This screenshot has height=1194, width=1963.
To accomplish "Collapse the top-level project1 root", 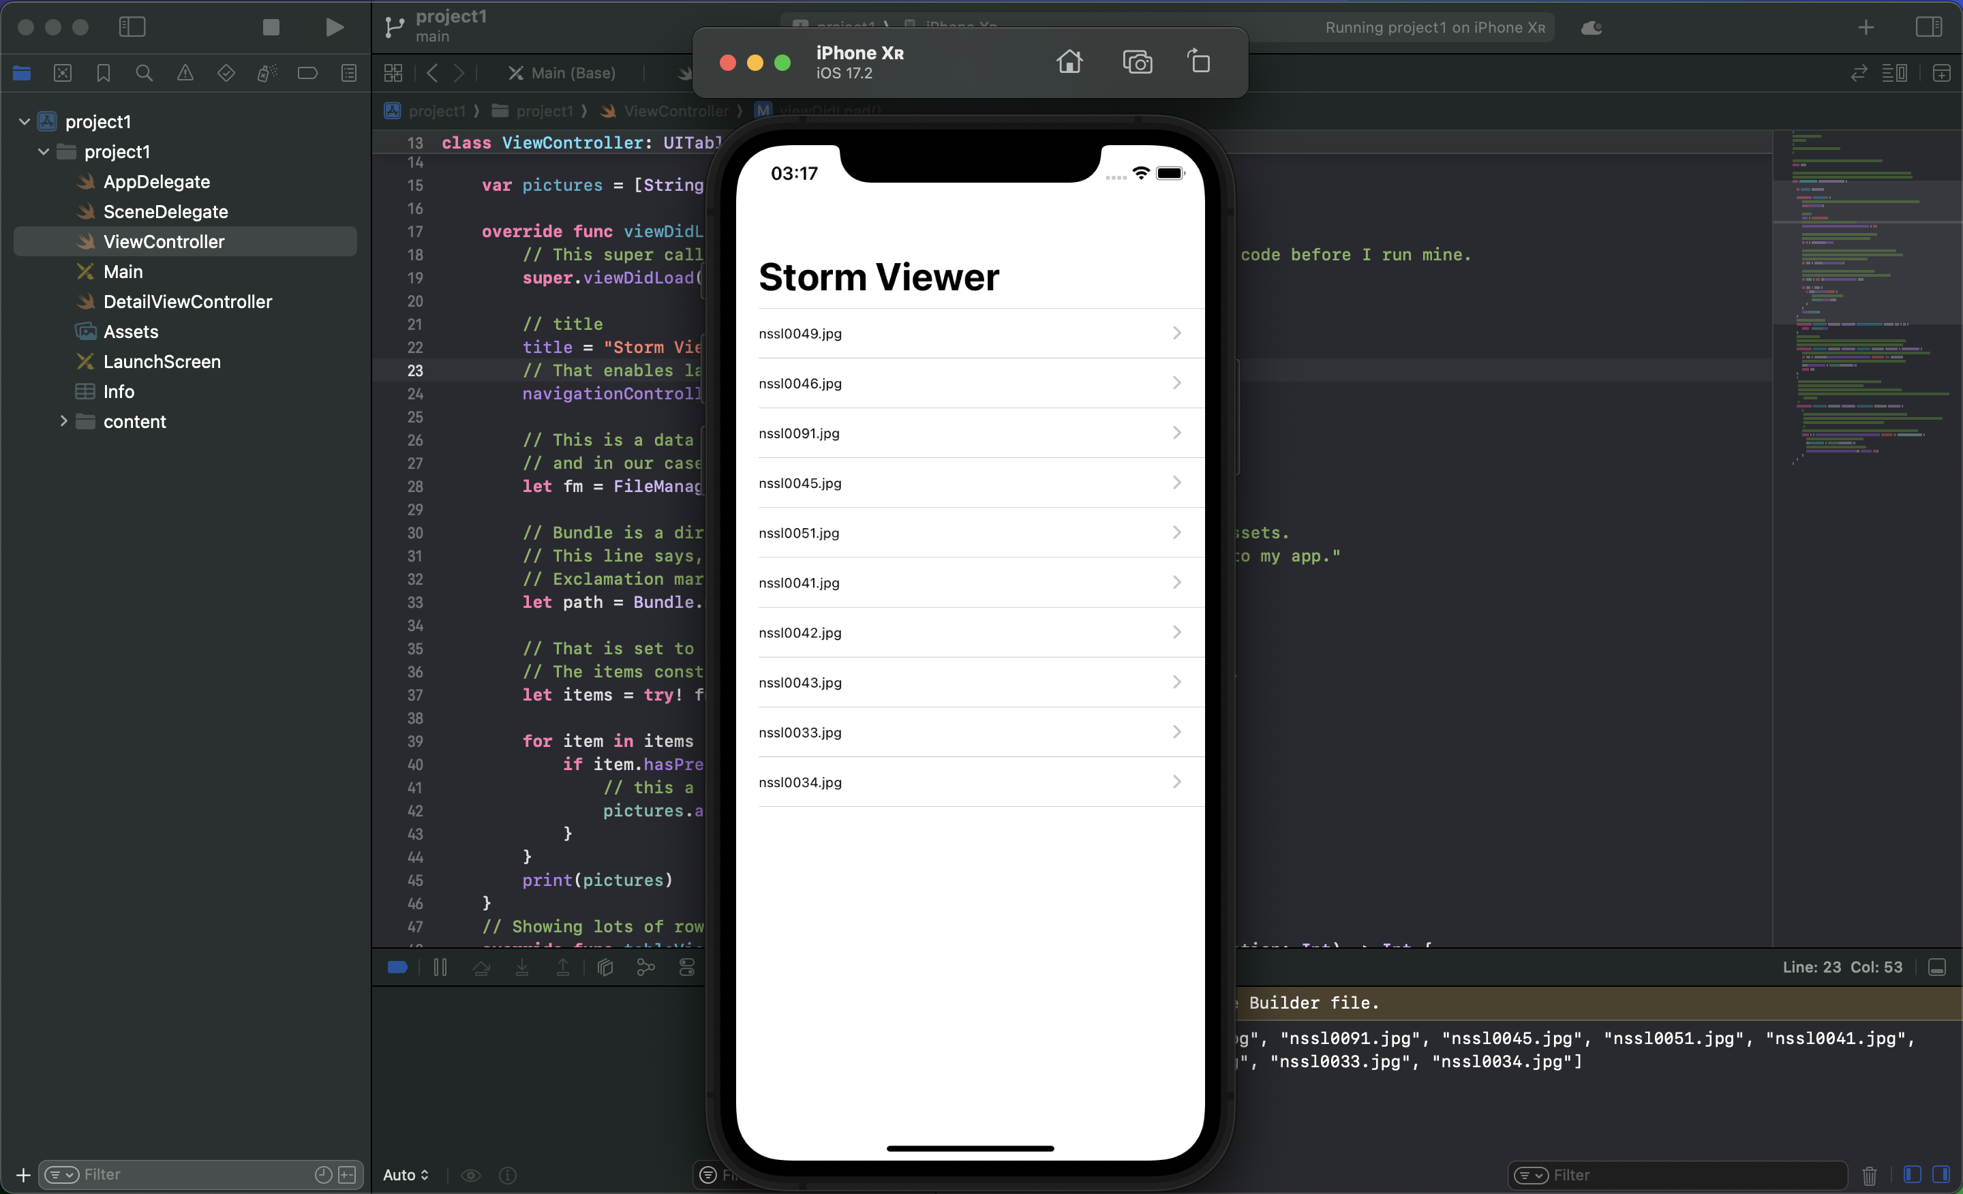I will pos(25,122).
